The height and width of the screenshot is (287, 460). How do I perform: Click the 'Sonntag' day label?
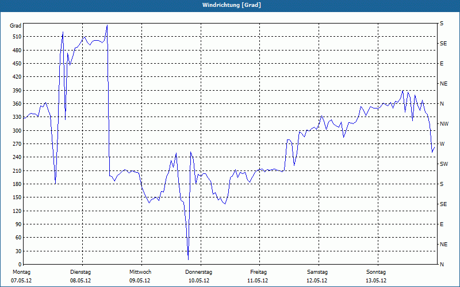coord(376,272)
